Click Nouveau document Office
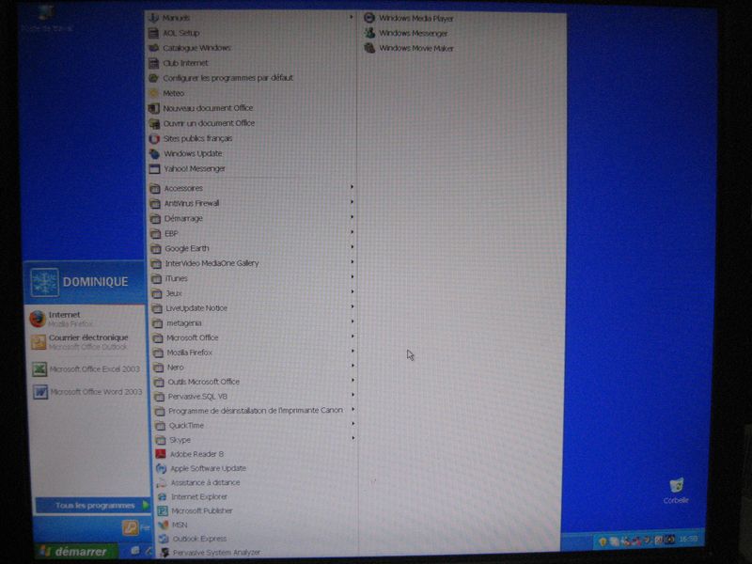752x564 pixels. pyautogui.click(x=201, y=108)
